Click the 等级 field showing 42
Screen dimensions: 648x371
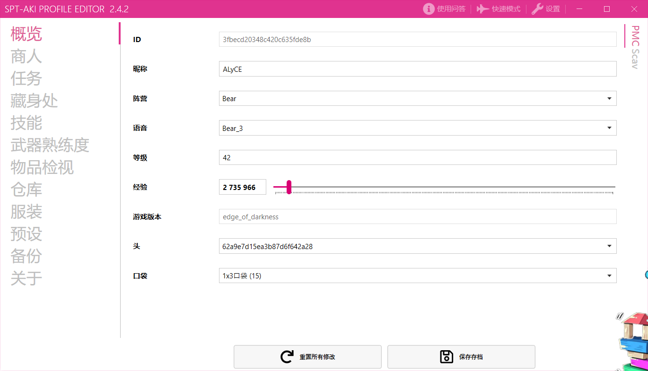pos(417,158)
